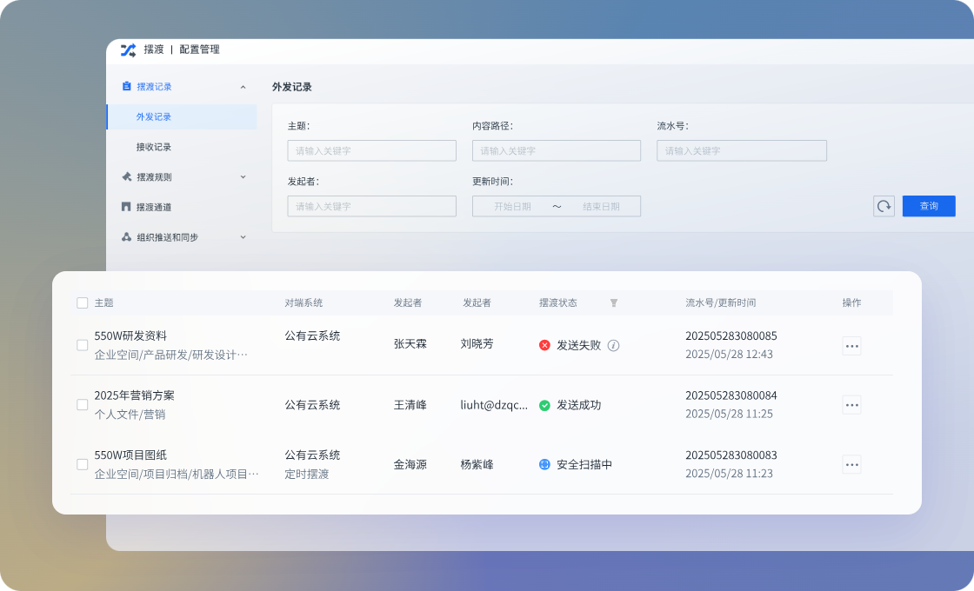The width and height of the screenshot is (974, 591).
Task: Check the 550W研发资料 row checkbox
Action: click(83, 345)
